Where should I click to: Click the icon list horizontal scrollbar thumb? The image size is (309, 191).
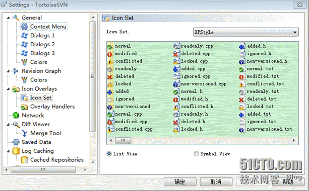coord(123,141)
